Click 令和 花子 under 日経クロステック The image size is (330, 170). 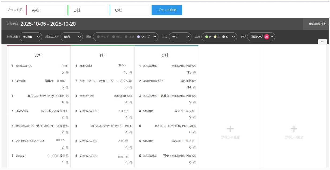(123, 111)
